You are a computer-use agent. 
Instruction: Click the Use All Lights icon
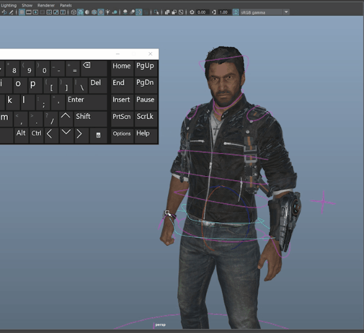pyautogui.click(x=107, y=12)
